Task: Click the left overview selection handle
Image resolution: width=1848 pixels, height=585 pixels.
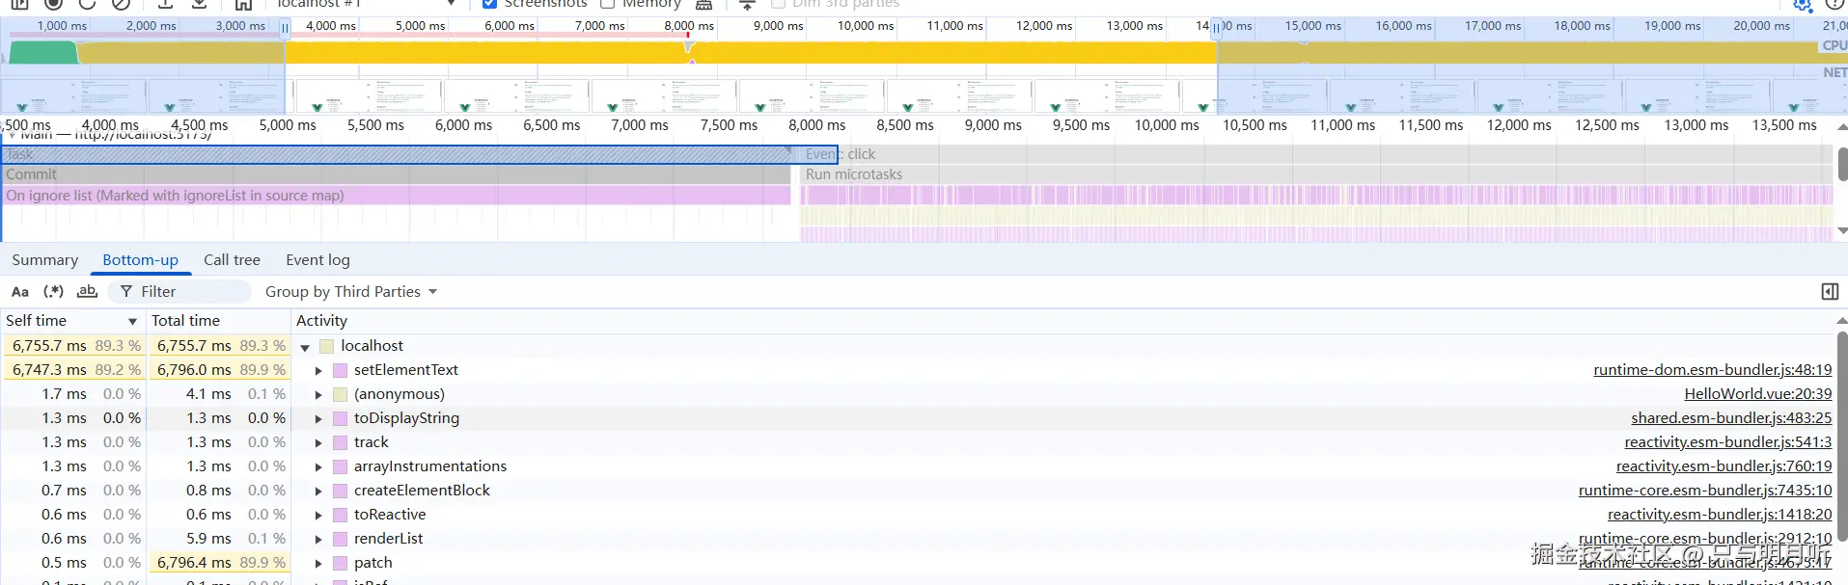Action: click(x=285, y=28)
